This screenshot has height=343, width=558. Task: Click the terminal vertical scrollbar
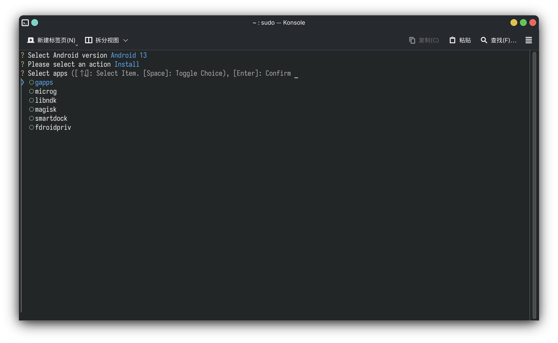tap(534, 185)
